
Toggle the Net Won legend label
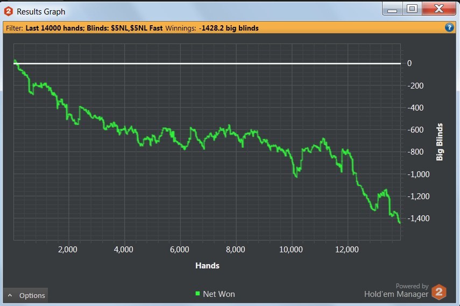[219, 294]
